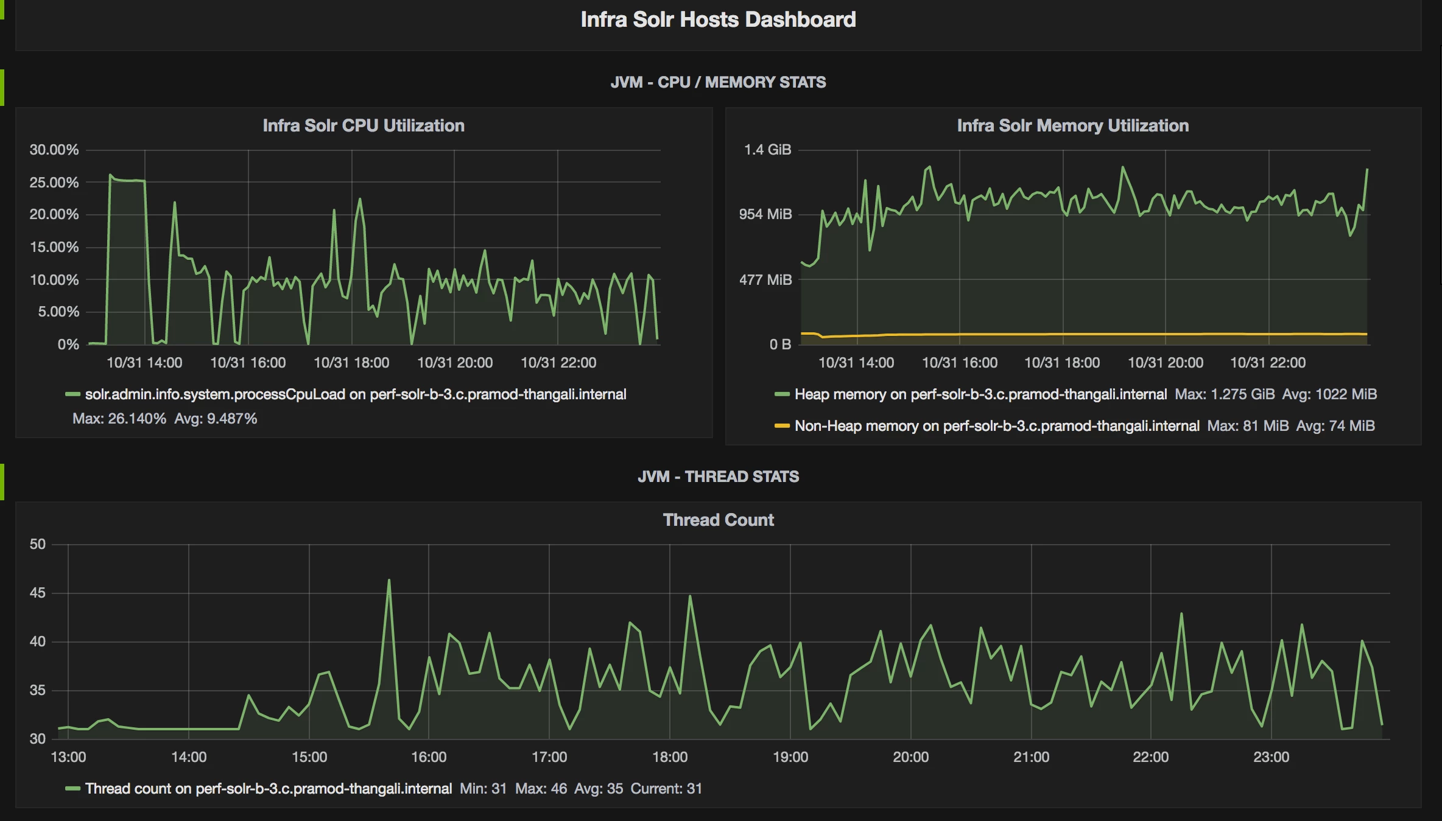1442x821 pixels.
Task: Click the Heap Avg: 1022 MiB value
Action: coord(1329,394)
